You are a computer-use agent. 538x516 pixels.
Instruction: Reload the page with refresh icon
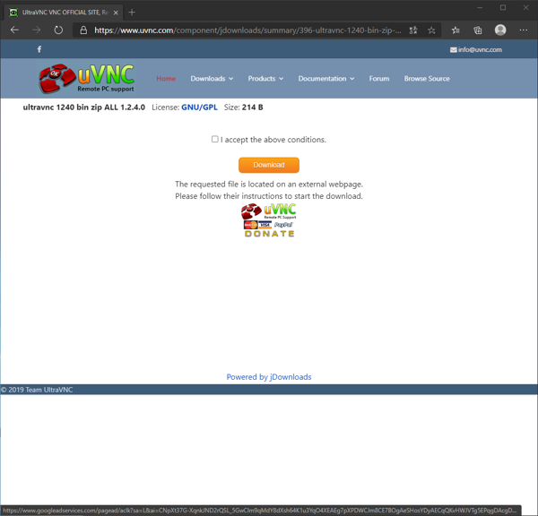pos(58,30)
